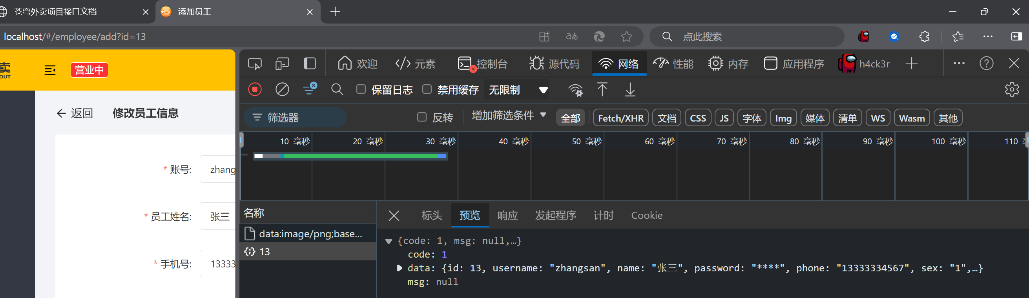
Task: Open the 控制台 devtools tab
Action: pyautogui.click(x=483, y=64)
